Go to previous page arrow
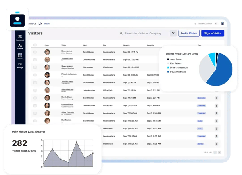 (215, 152)
